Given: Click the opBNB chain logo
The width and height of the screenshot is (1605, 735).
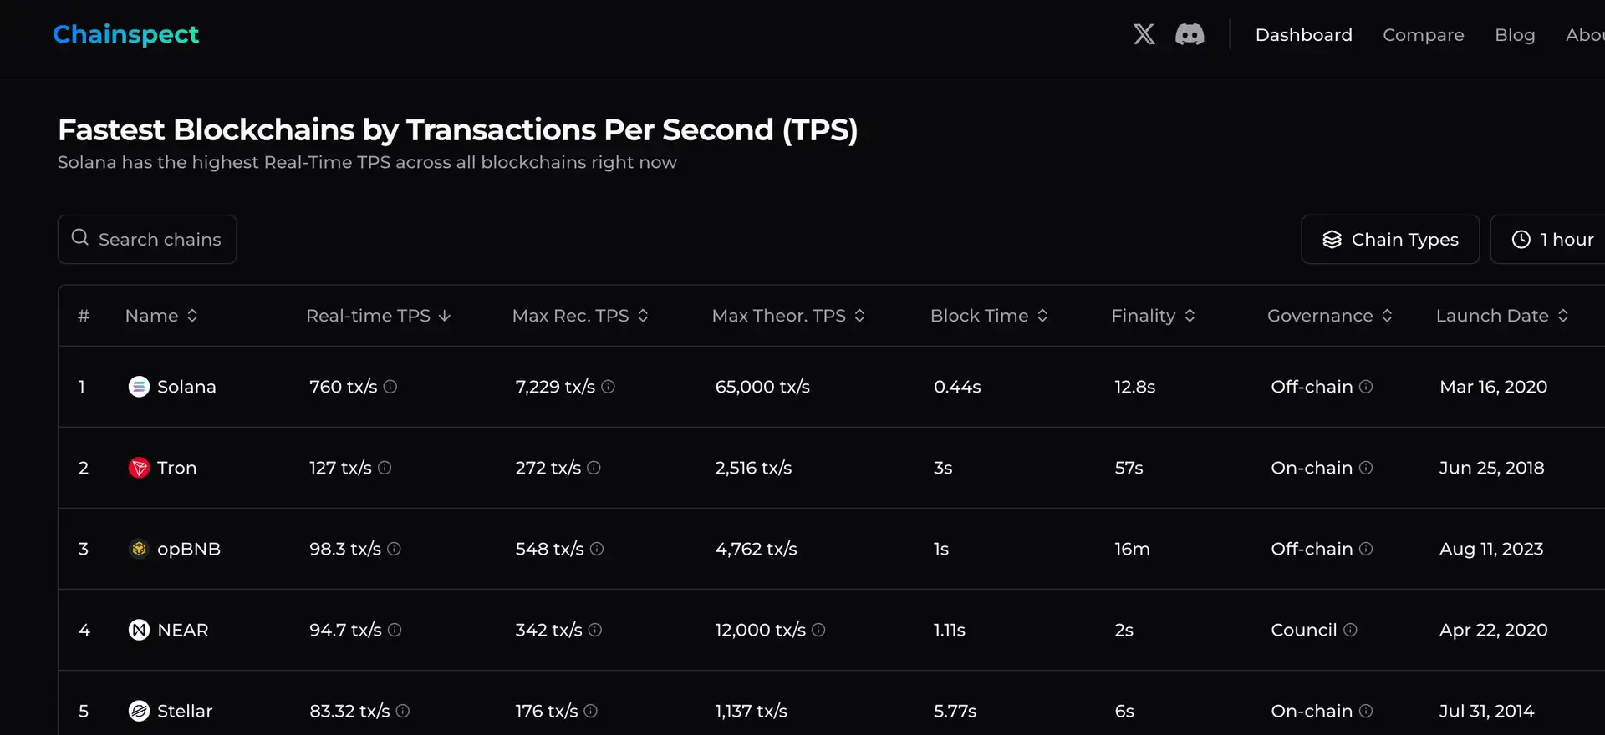Looking at the screenshot, I should 139,549.
